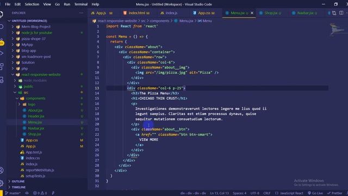Screen dimensions: 348x196
Task: Switch to the App.js editor tab
Action: pyautogui.click(x=102, y=13)
